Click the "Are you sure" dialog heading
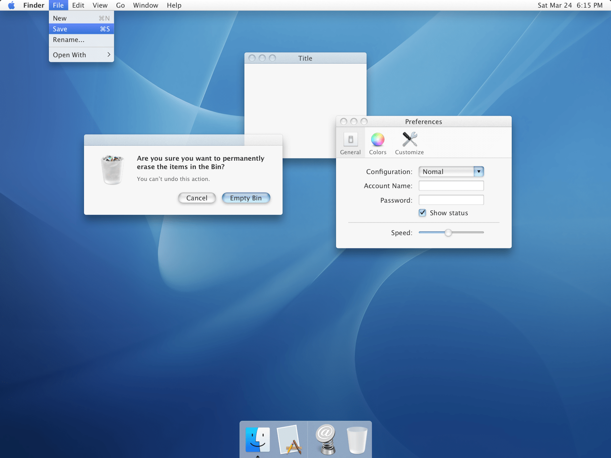Screen dimensions: 611x458 (200, 163)
